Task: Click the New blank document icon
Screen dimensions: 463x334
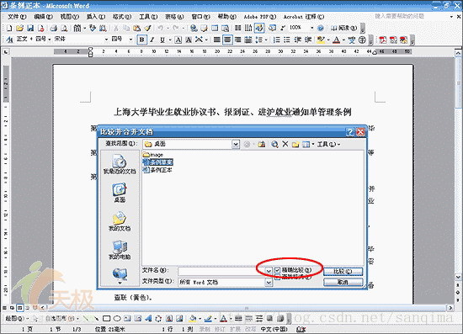Action: [9, 28]
